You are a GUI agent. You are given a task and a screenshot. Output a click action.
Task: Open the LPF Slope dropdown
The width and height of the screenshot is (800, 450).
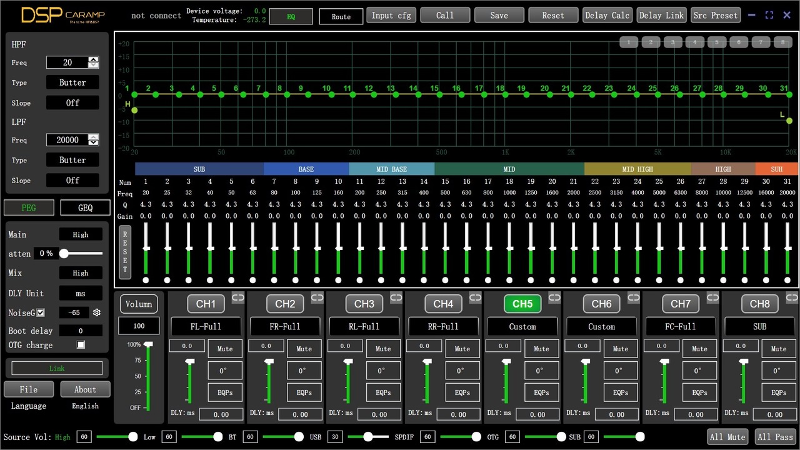pos(72,180)
